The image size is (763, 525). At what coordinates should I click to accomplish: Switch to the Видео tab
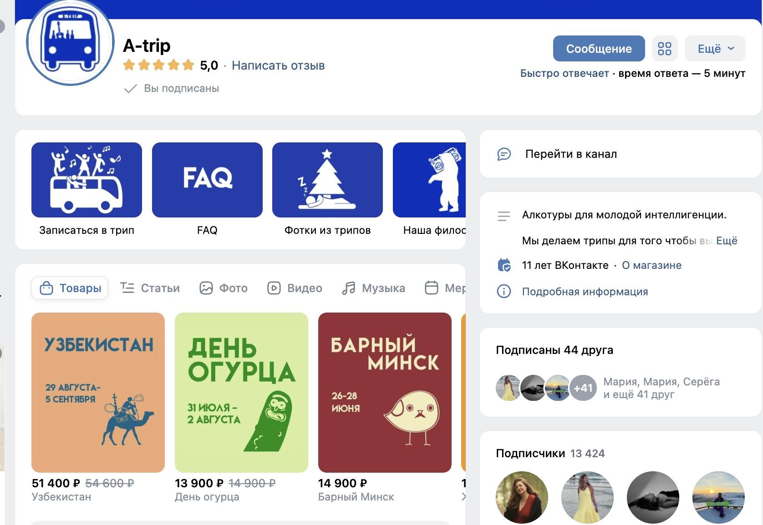(295, 288)
